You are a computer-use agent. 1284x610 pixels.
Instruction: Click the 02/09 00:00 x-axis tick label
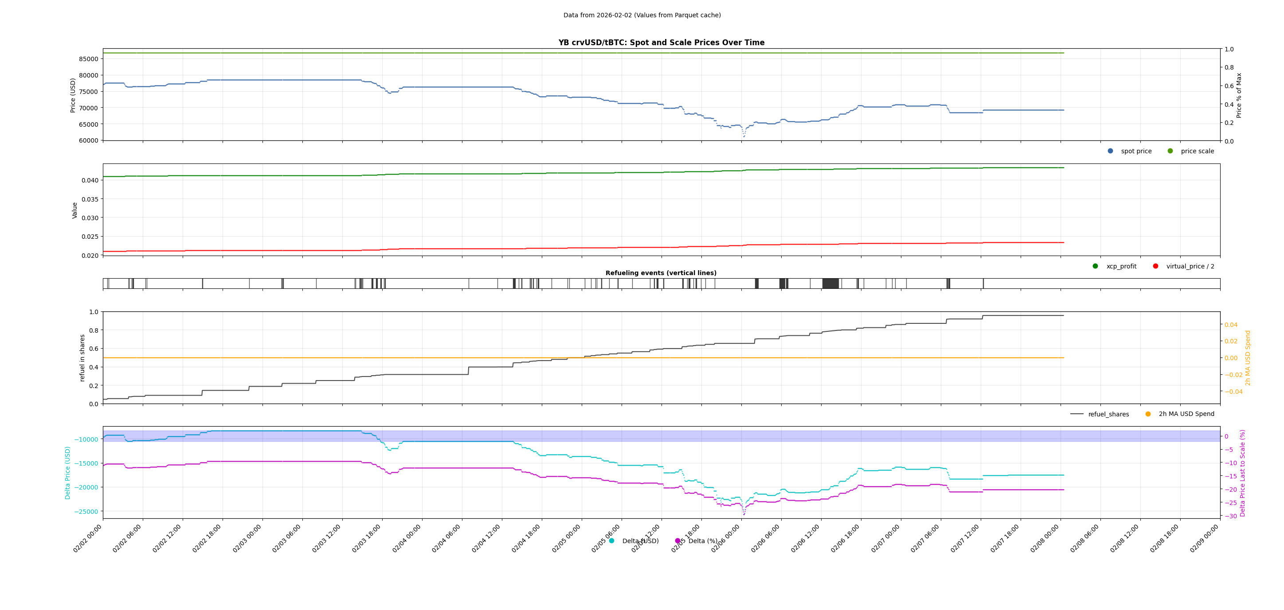(1205, 539)
